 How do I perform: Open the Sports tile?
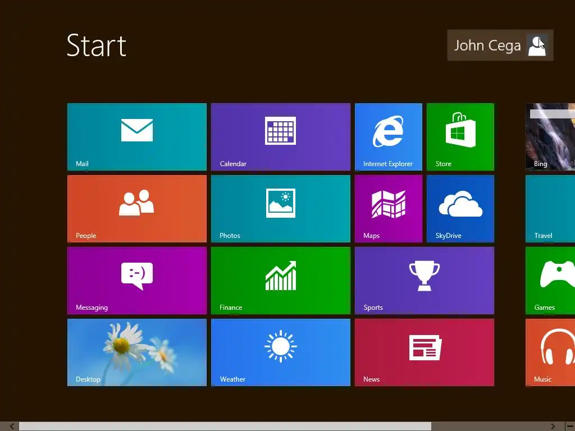[x=425, y=281]
